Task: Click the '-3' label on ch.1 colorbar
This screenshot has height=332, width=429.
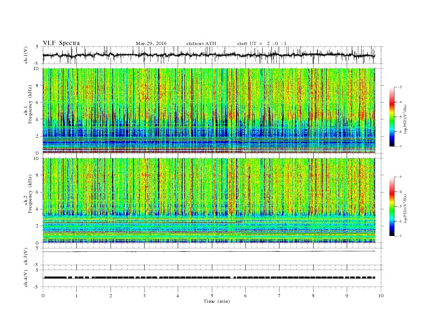Action: pos(400,87)
